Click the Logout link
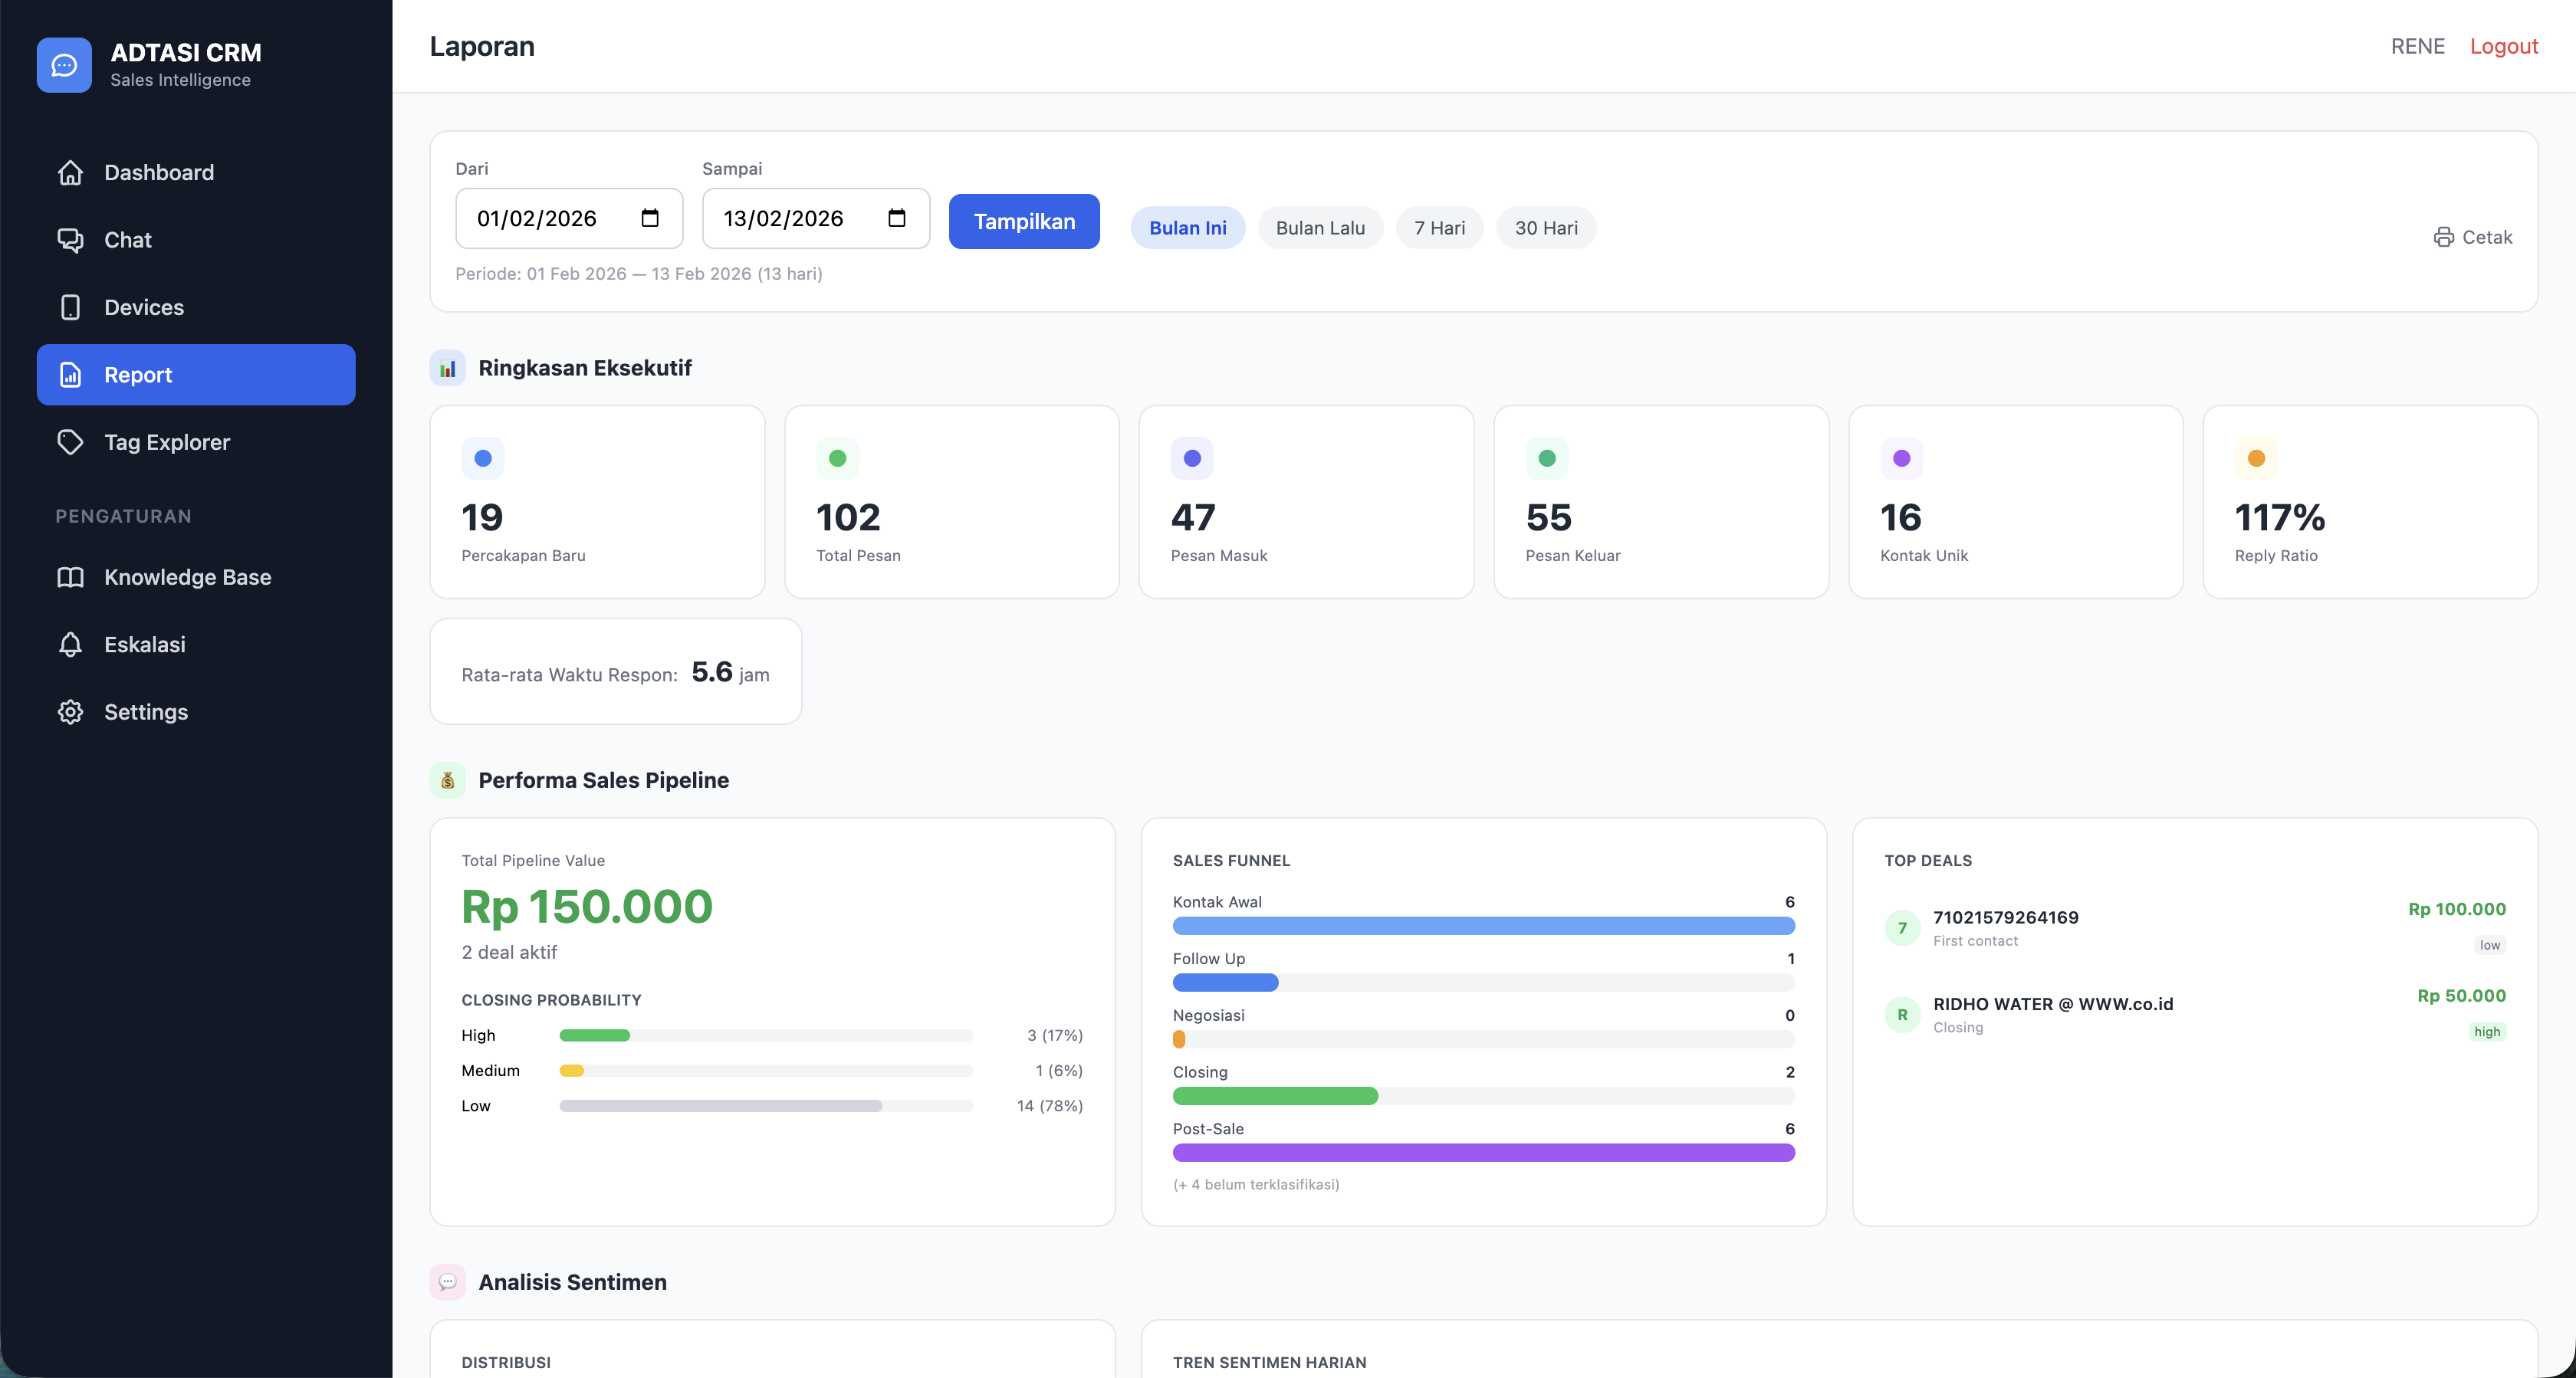Image resolution: width=2576 pixels, height=1378 pixels. tap(2503, 46)
